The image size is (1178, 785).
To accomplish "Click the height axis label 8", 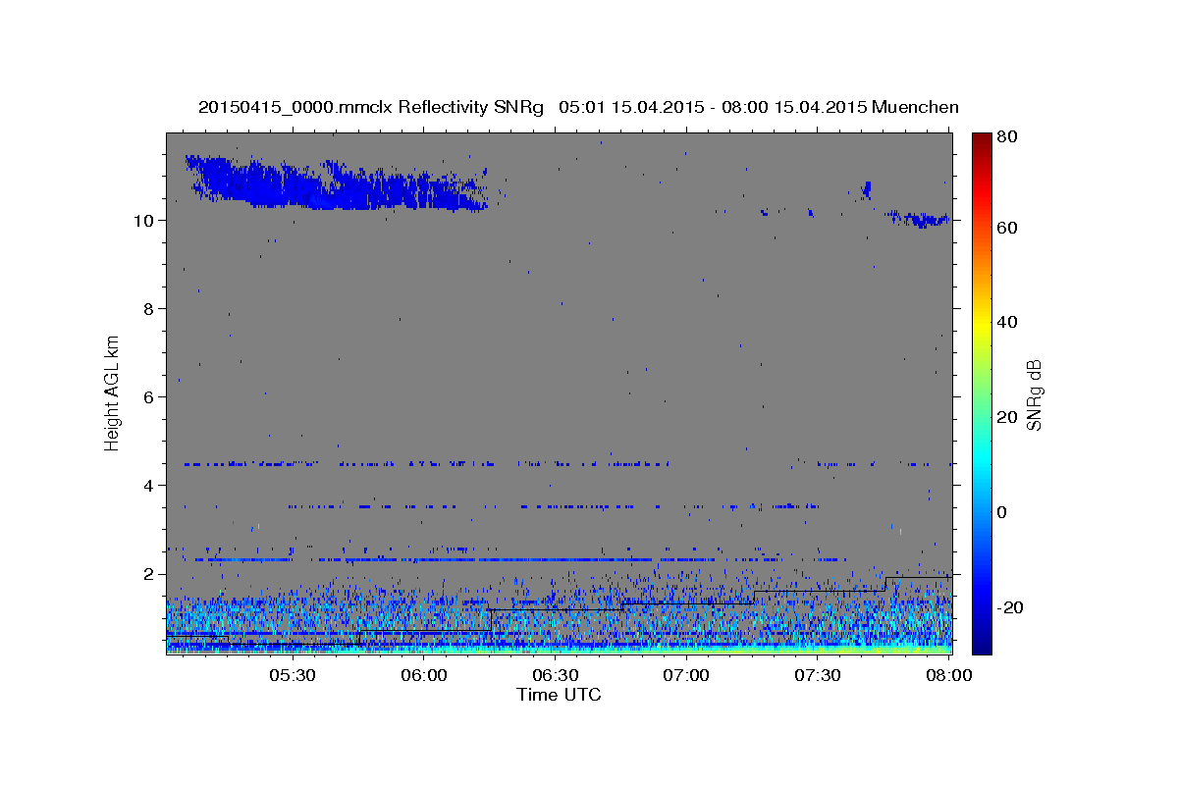I will 148,309.
